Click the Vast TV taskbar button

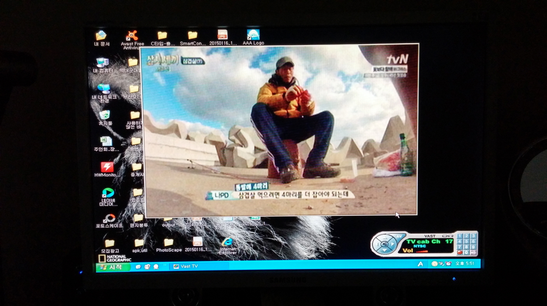[199, 266]
